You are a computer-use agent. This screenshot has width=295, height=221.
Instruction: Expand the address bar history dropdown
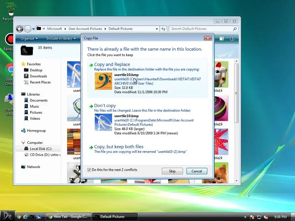coord(157,29)
